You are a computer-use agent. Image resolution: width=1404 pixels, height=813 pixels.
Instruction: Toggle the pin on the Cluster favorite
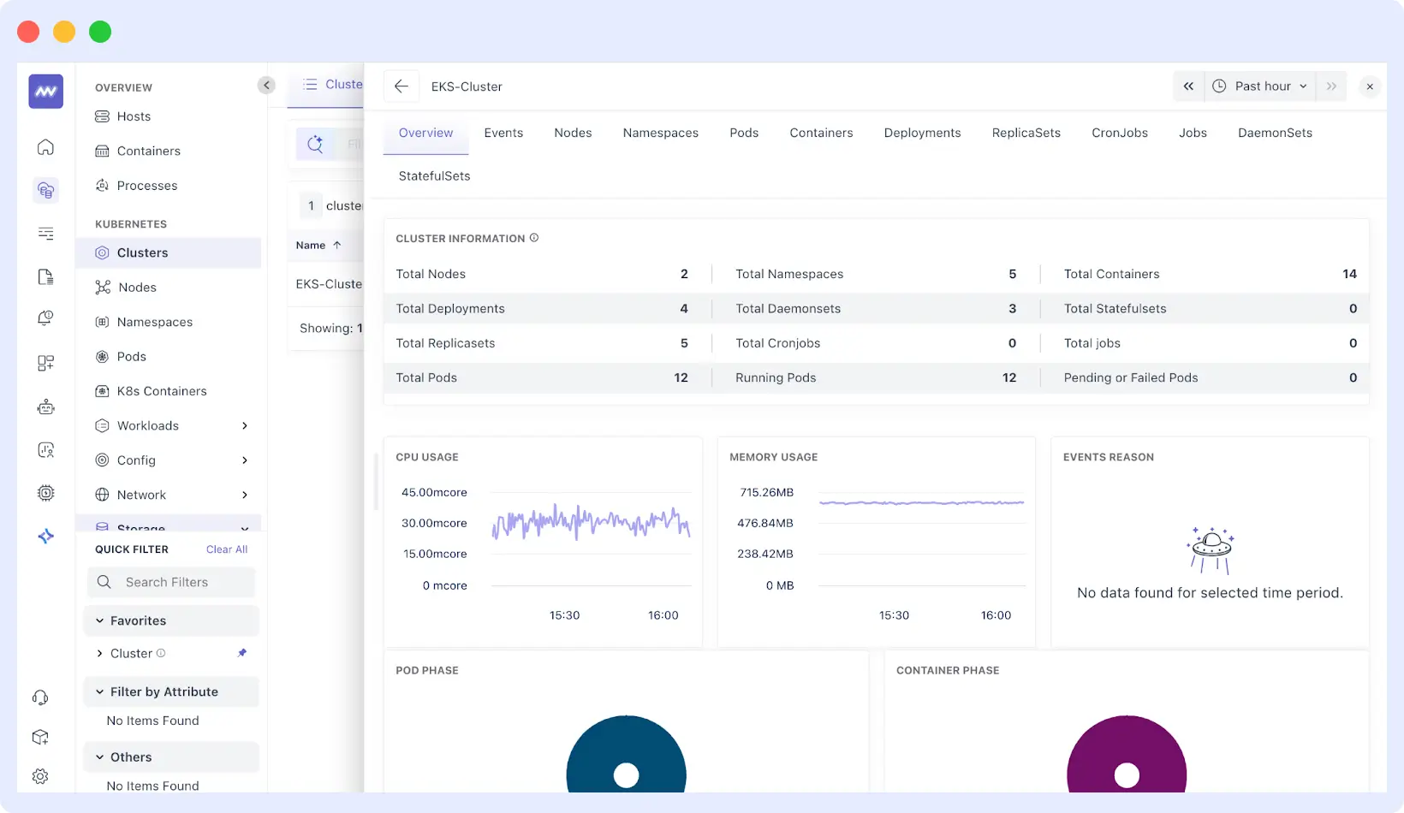(242, 653)
